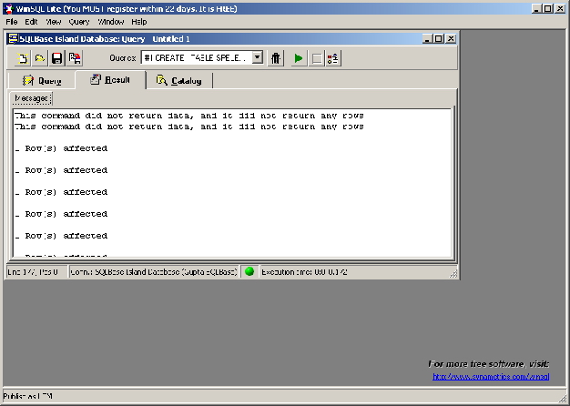Click the WinSQL application title bar icon
The image size is (570, 406).
[9, 9]
